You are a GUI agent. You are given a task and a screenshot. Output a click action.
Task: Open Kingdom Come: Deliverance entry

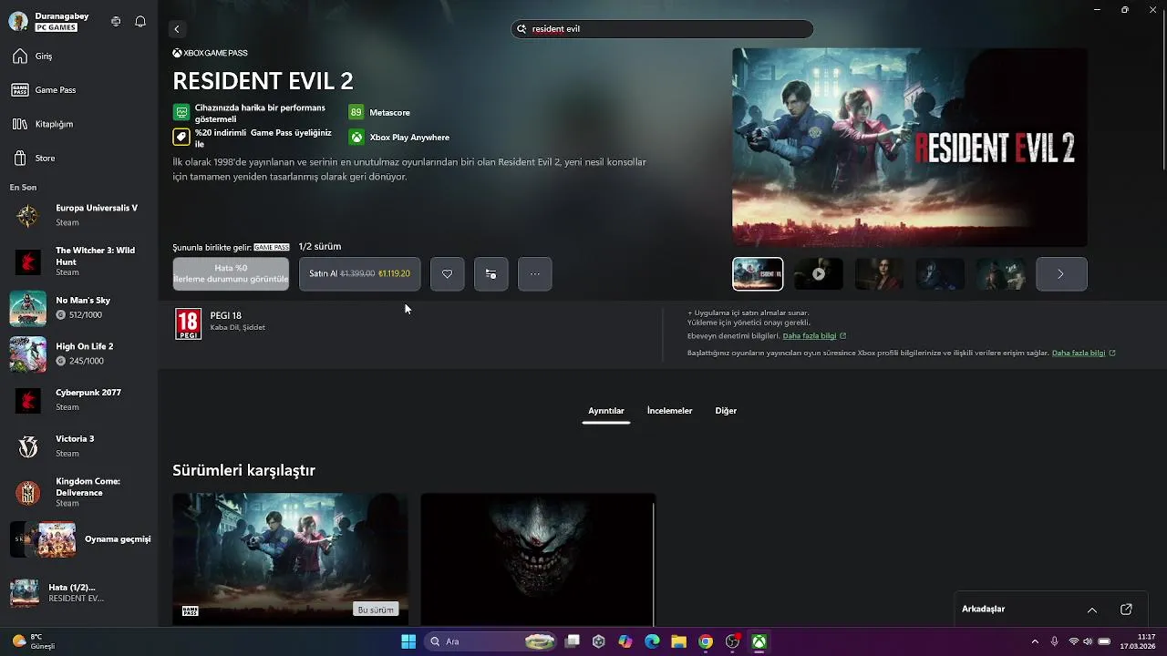tap(78, 492)
